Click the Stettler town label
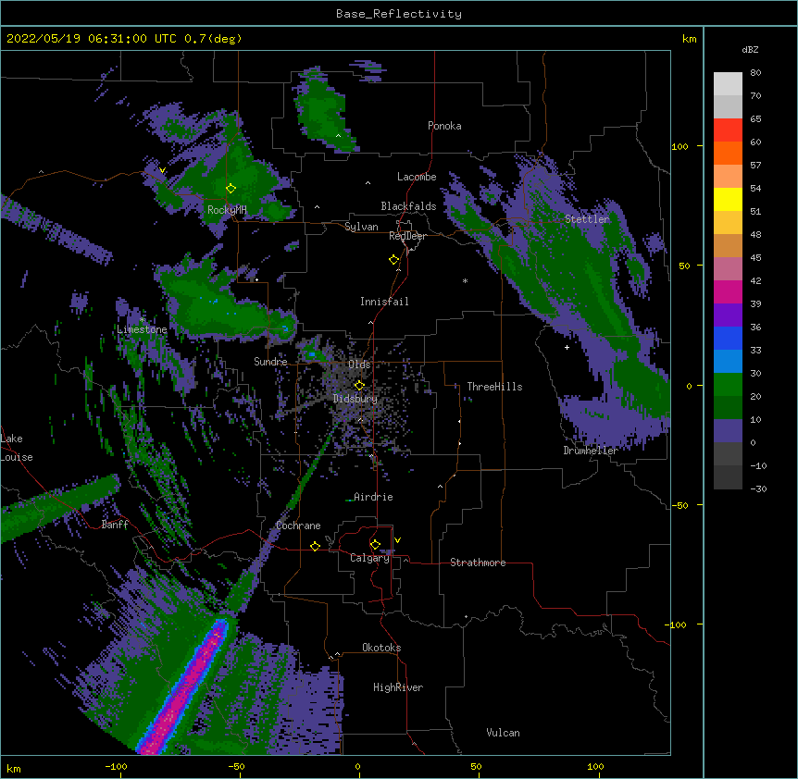 (587, 219)
